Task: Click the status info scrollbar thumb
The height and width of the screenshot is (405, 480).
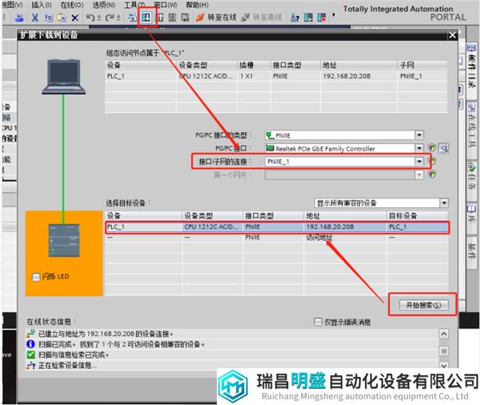Action: [x=444, y=350]
